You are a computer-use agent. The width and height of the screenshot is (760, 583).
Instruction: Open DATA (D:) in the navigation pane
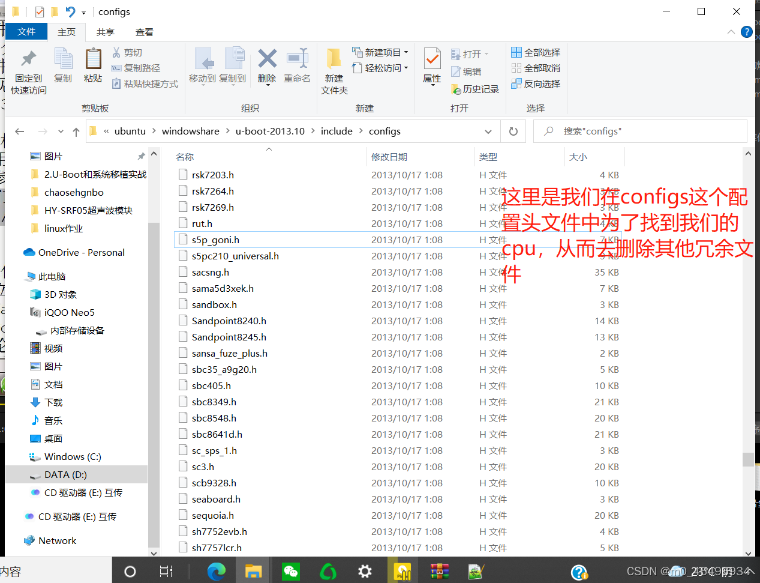[x=76, y=474]
